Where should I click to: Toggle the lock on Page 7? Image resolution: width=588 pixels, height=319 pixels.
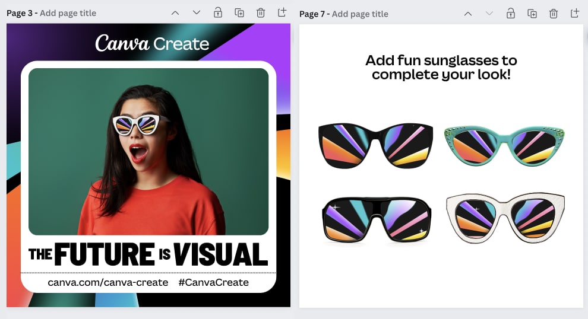(x=510, y=14)
